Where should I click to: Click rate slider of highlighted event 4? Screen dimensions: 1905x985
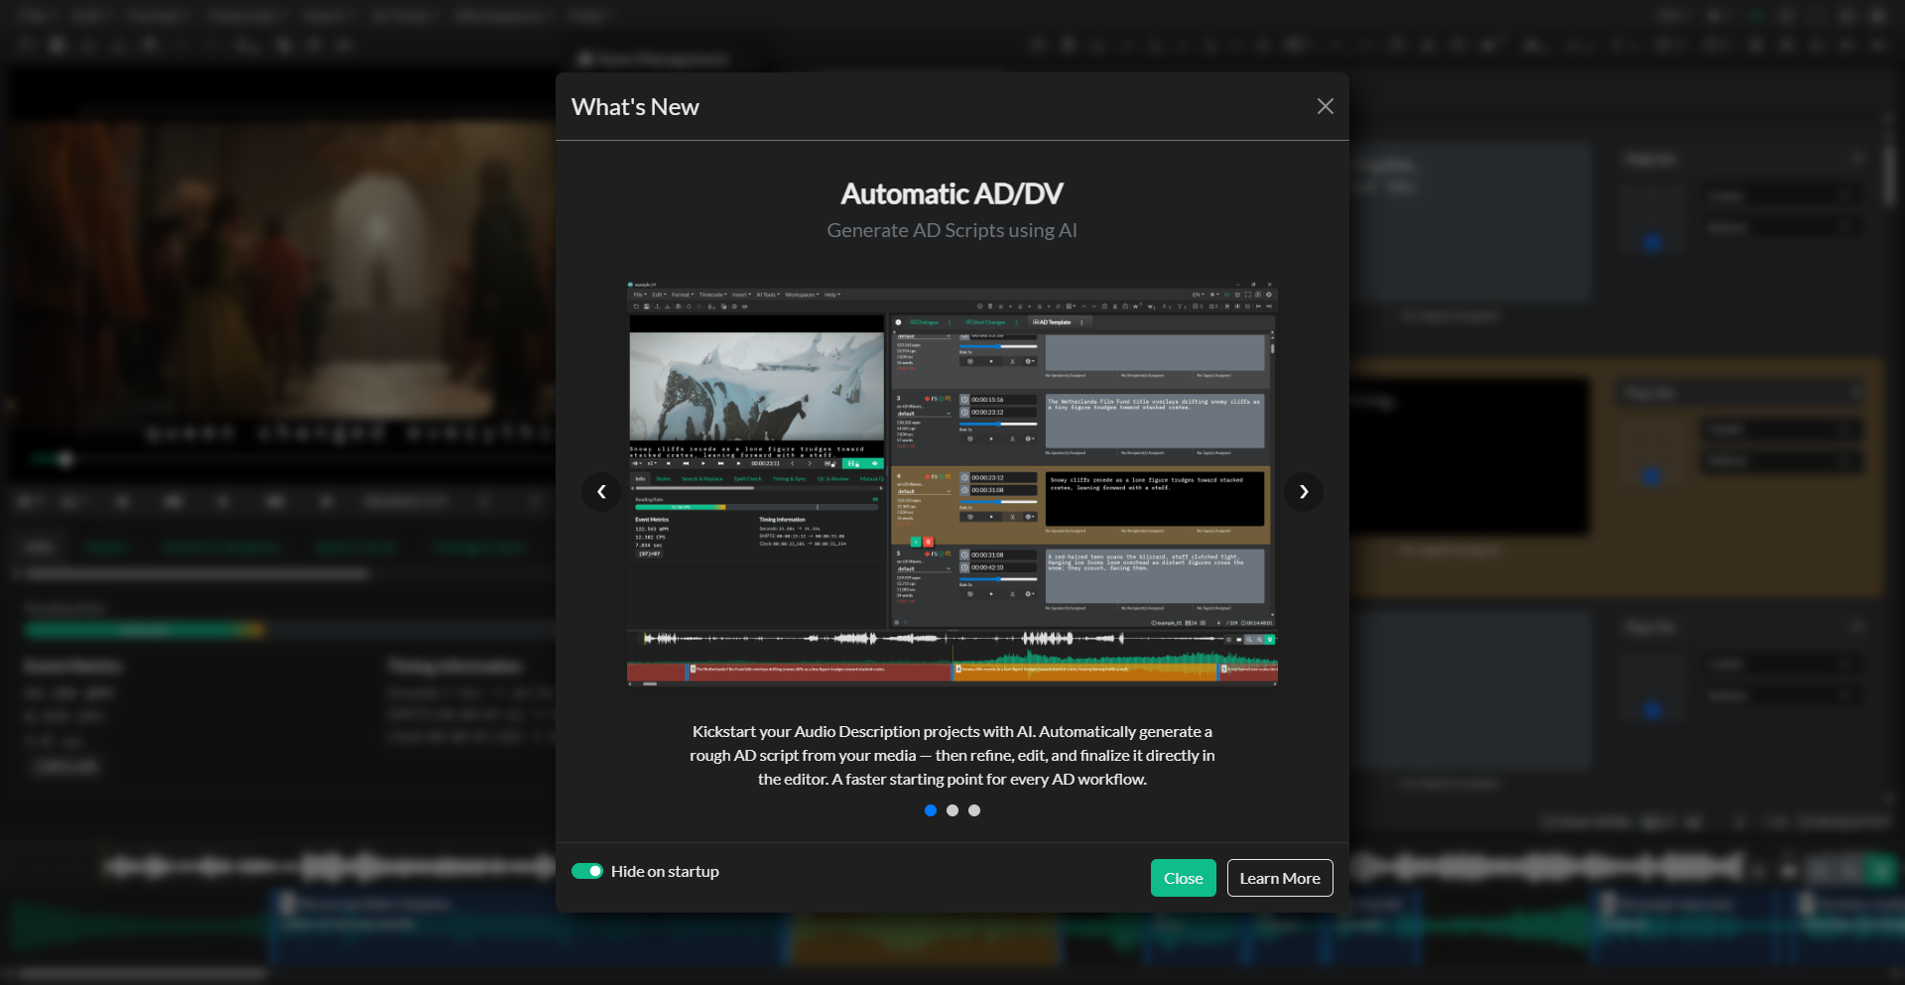click(x=997, y=501)
